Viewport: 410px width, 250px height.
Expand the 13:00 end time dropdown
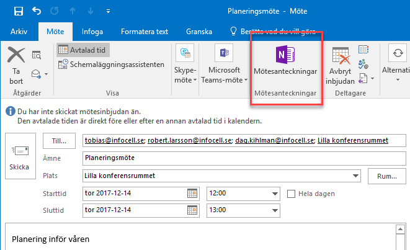coord(274,209)
